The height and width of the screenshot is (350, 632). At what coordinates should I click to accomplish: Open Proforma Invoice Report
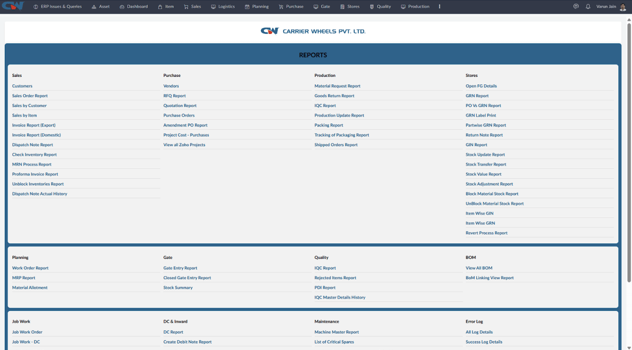point(35,175)
